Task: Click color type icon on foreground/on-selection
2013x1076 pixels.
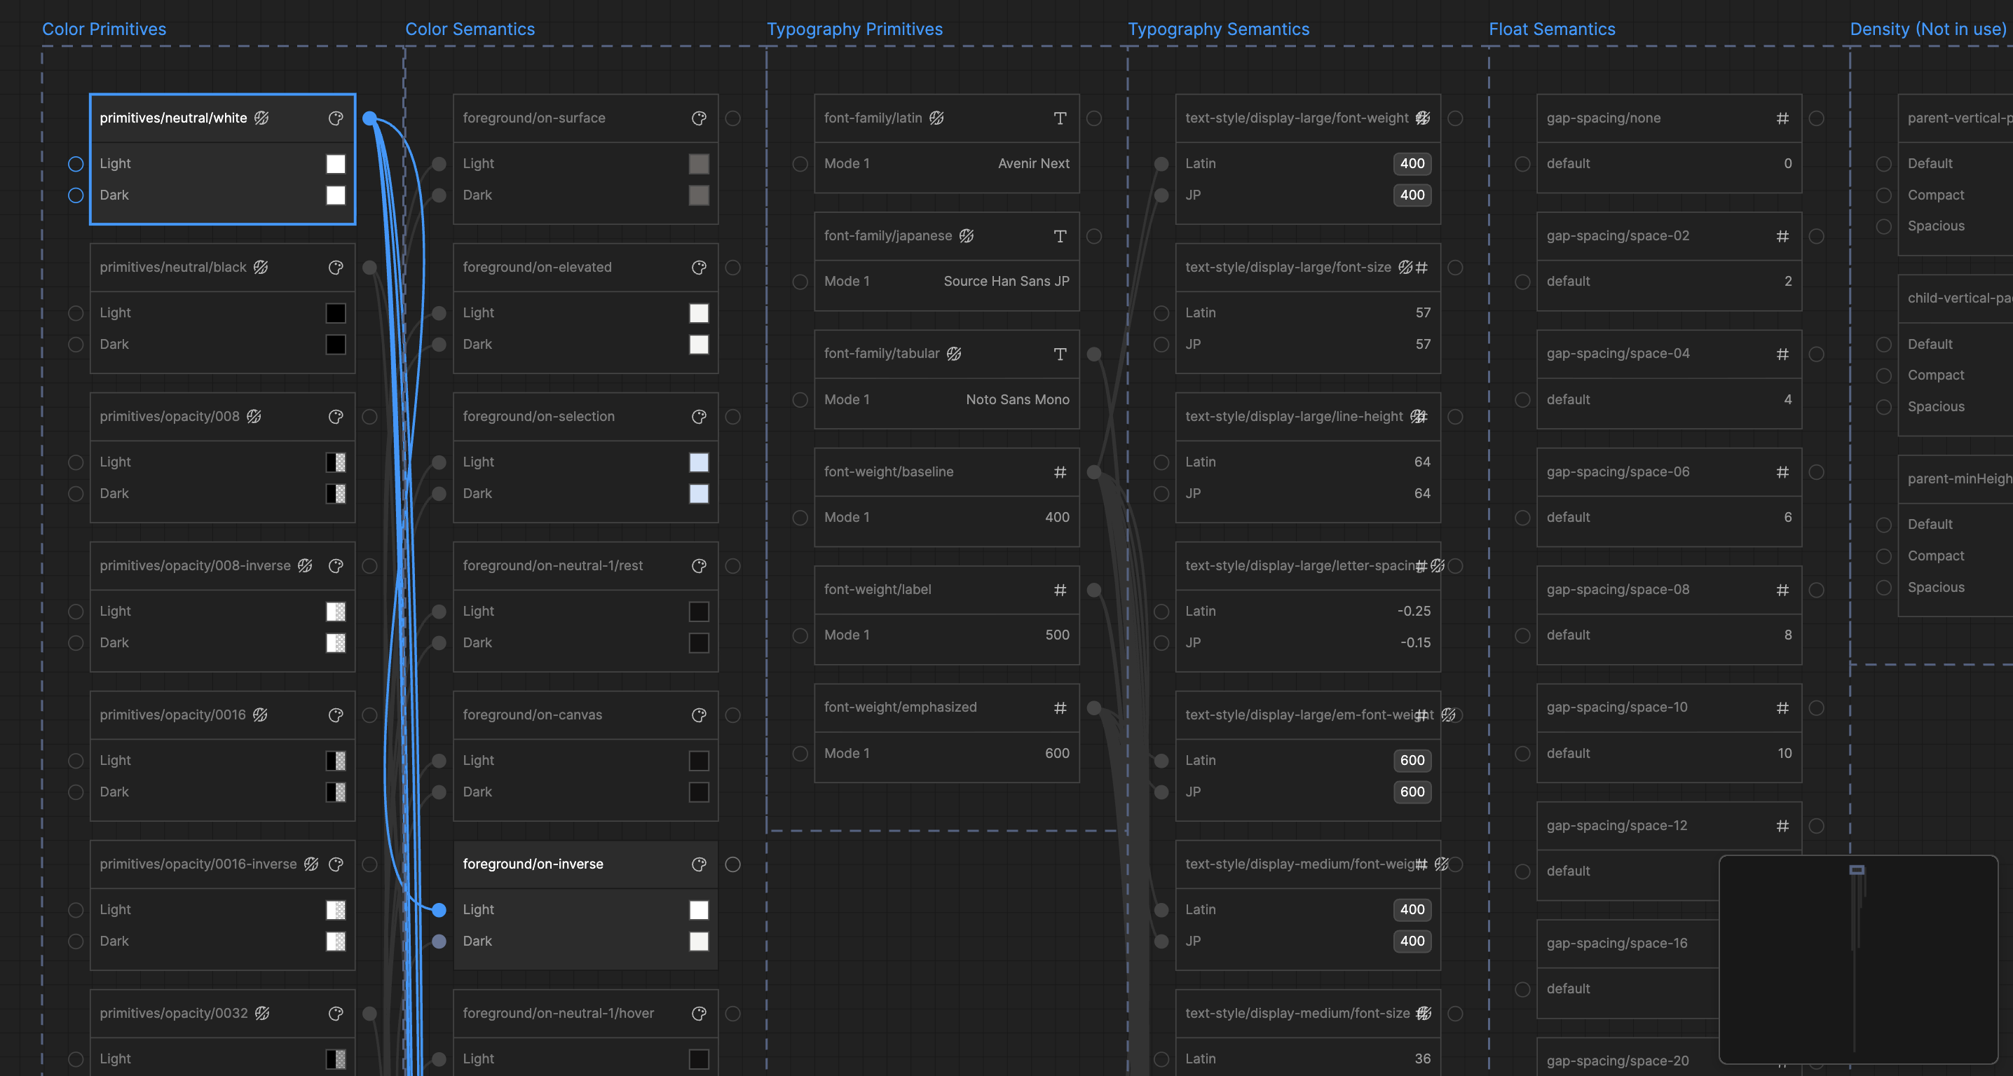Action: click(700, 416)
